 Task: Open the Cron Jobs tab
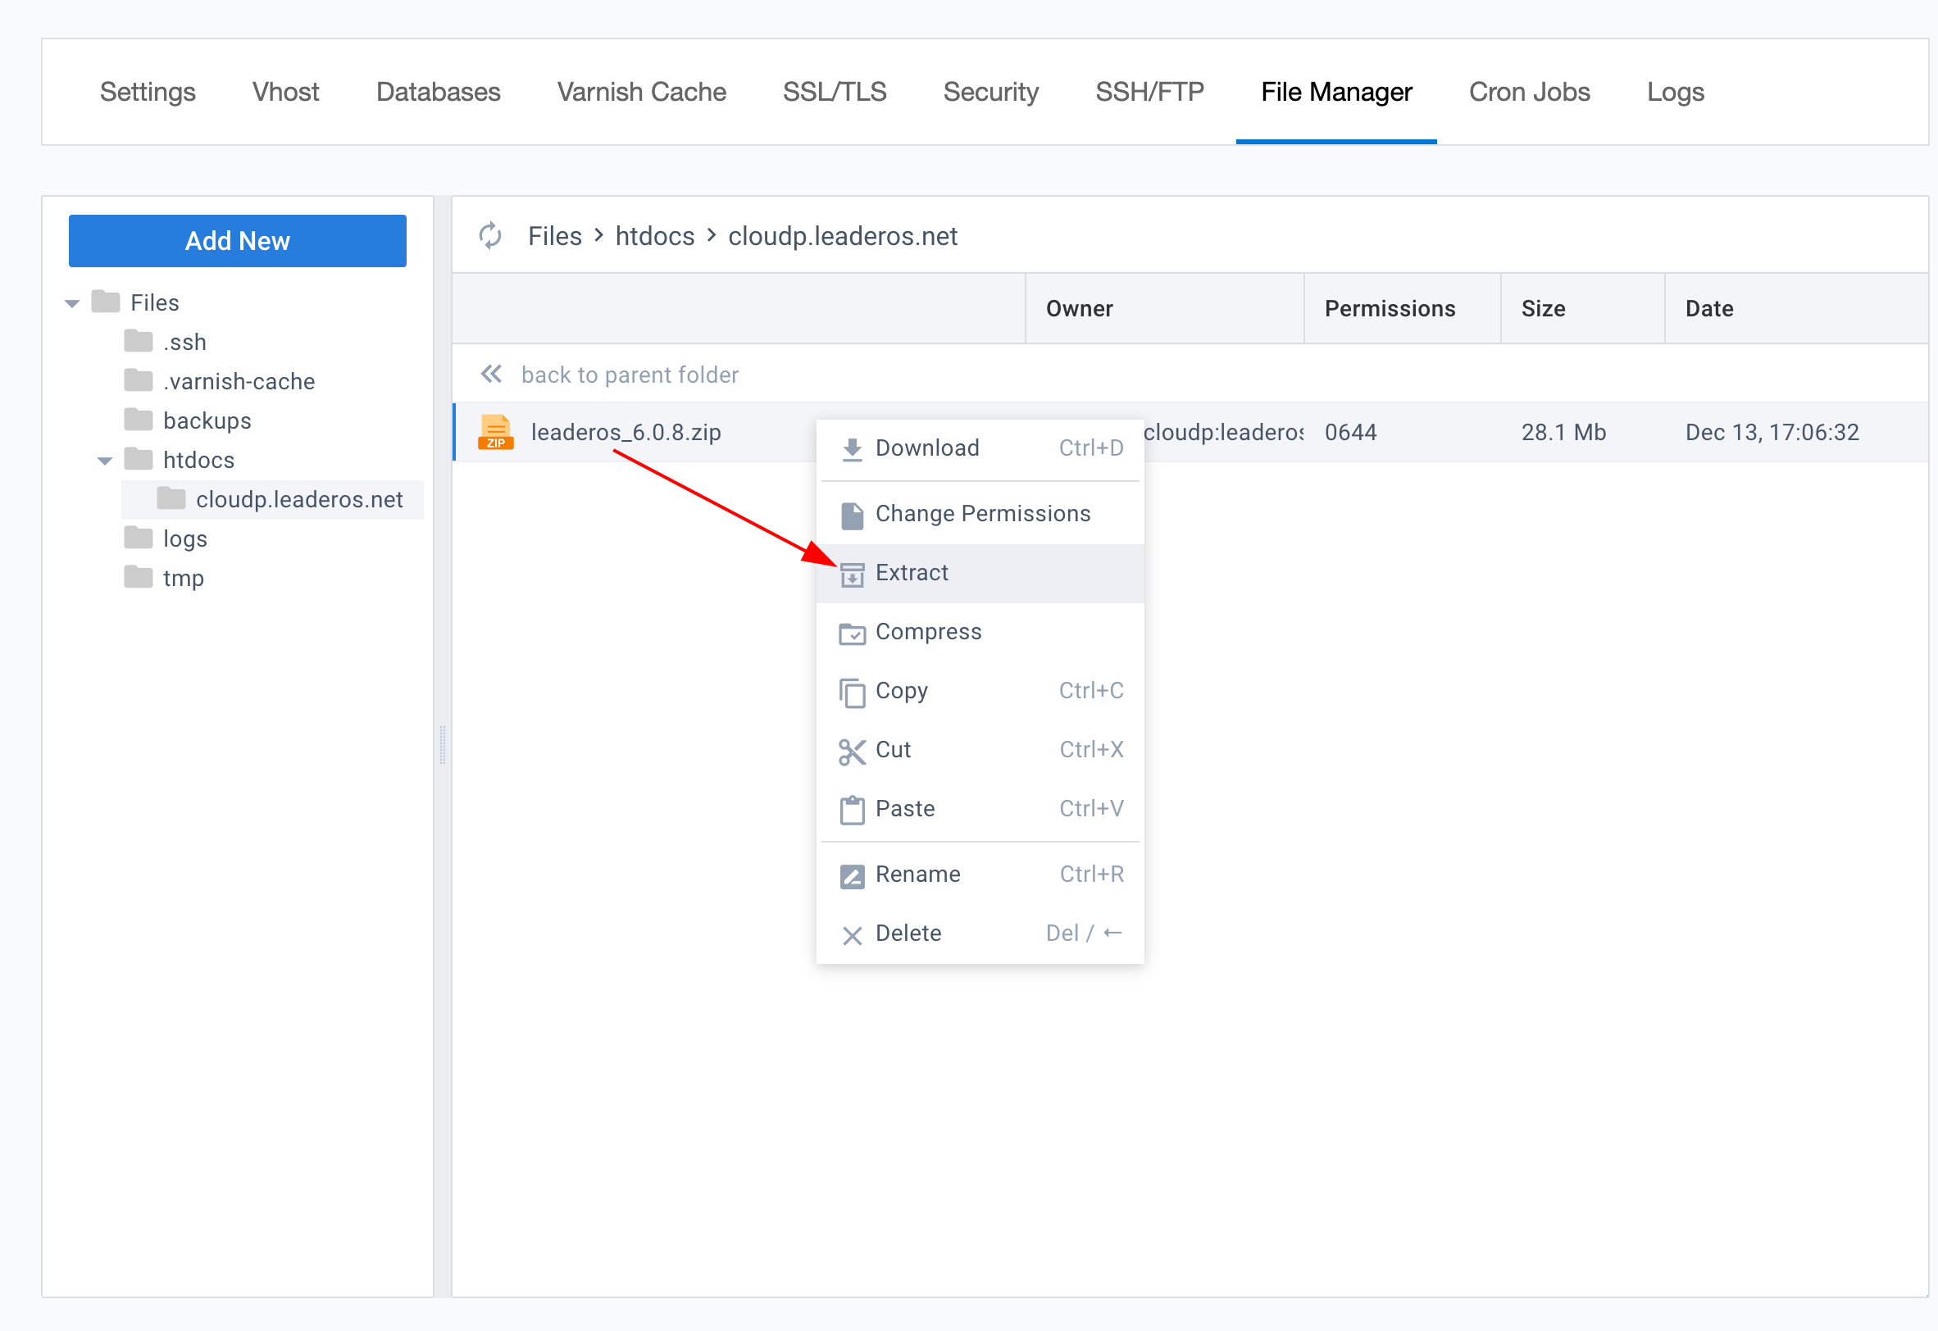pyautogui.click(x=1528, y=92)
